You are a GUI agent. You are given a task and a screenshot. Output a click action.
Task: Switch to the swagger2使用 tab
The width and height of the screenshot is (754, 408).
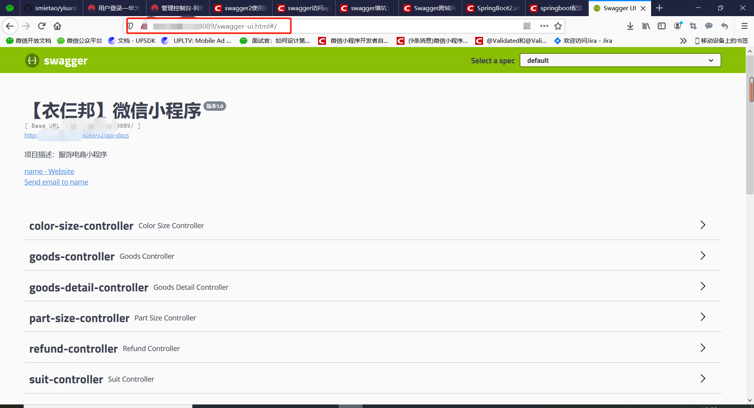coord(241,8)
